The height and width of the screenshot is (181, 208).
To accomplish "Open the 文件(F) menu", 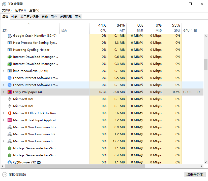I will click(7, 10).
